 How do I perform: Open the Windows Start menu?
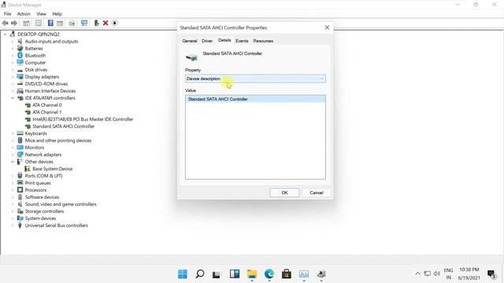pyautogui.click(x=183, y=274)
